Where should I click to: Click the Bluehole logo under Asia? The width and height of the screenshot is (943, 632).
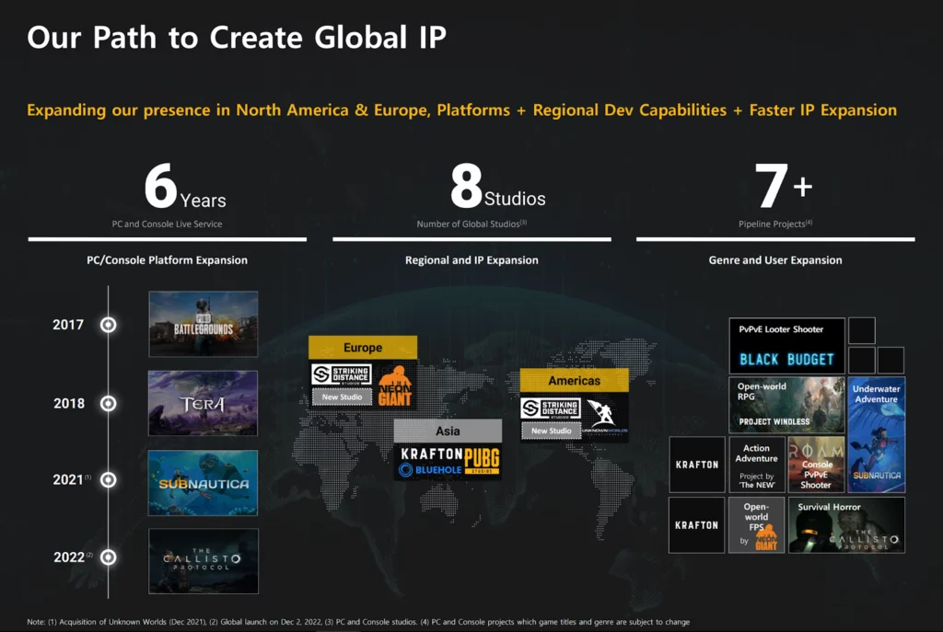428,470
